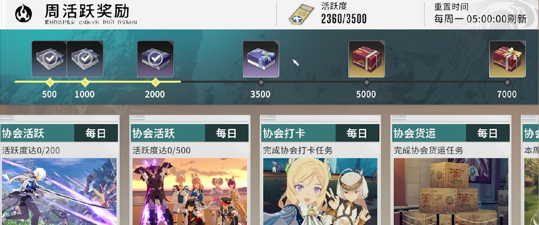Click the diamond marker above 5000
This screenshot has height=225, width=539.
coord(367,82)
